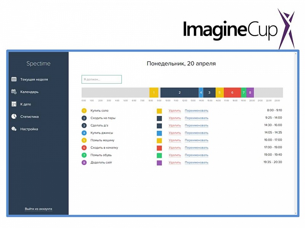Click the pie chart icon beside Статистика

[14, 117]
